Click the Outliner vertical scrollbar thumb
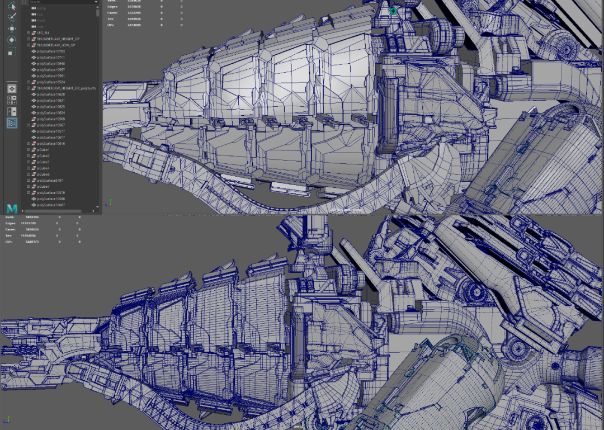Viewport: 604px width, 430px height. tap(97, 12)
